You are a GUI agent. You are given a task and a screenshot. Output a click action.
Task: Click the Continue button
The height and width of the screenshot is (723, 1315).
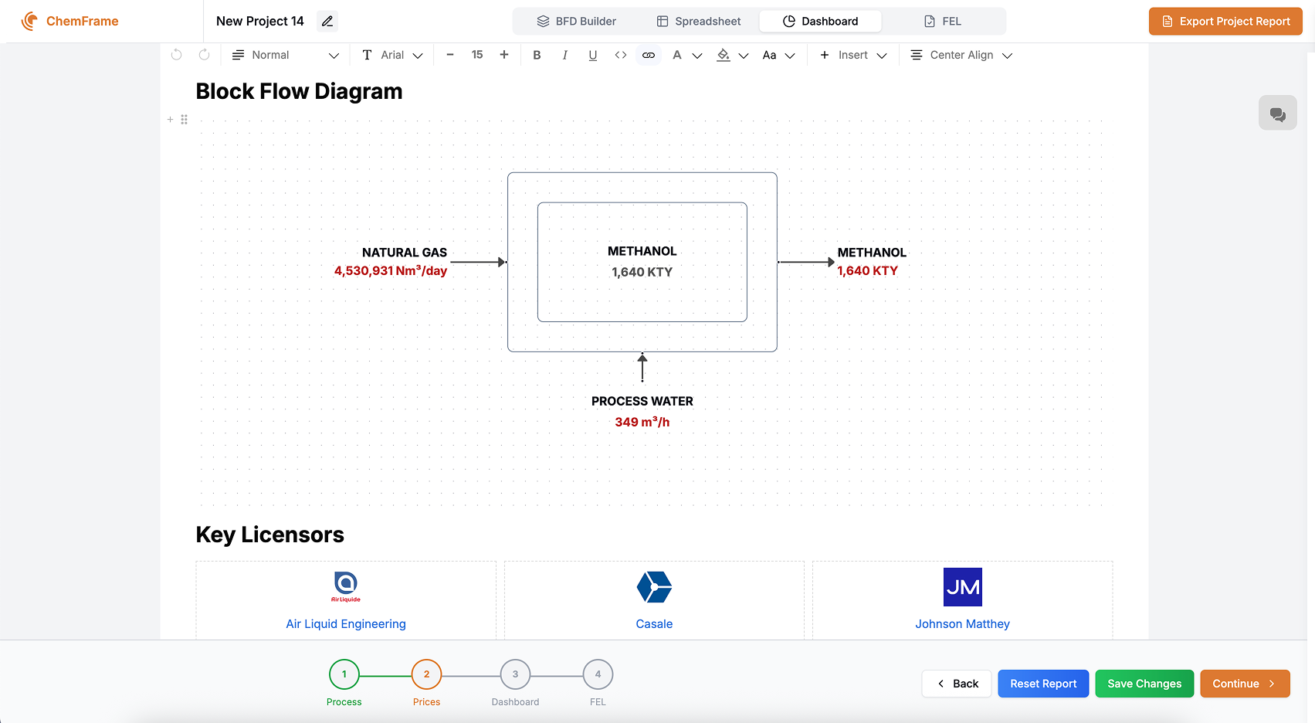(x=1245, y=684)
